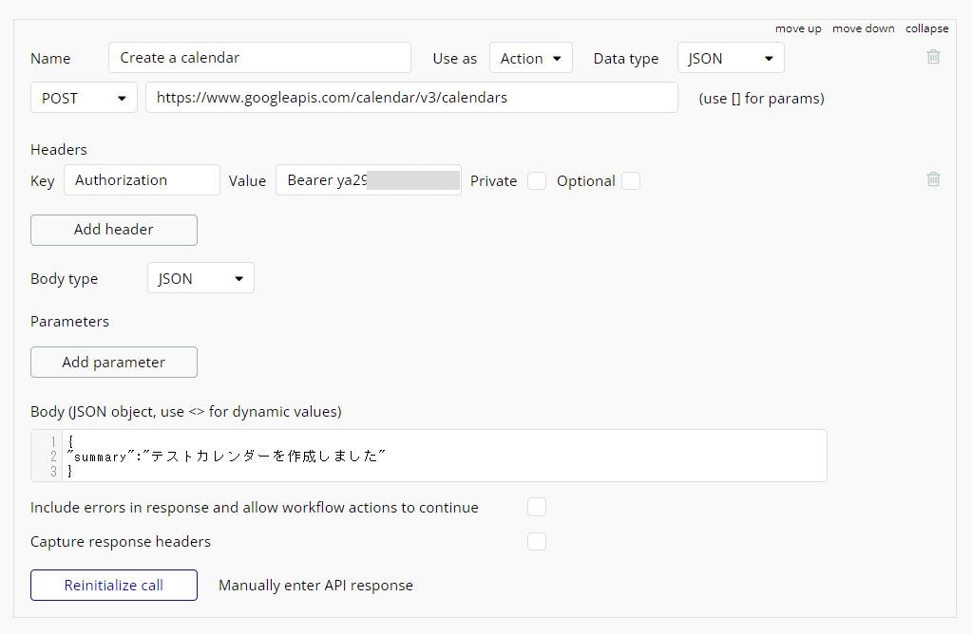Enable the Optional checkbox for the header

[x=631, y=181]
